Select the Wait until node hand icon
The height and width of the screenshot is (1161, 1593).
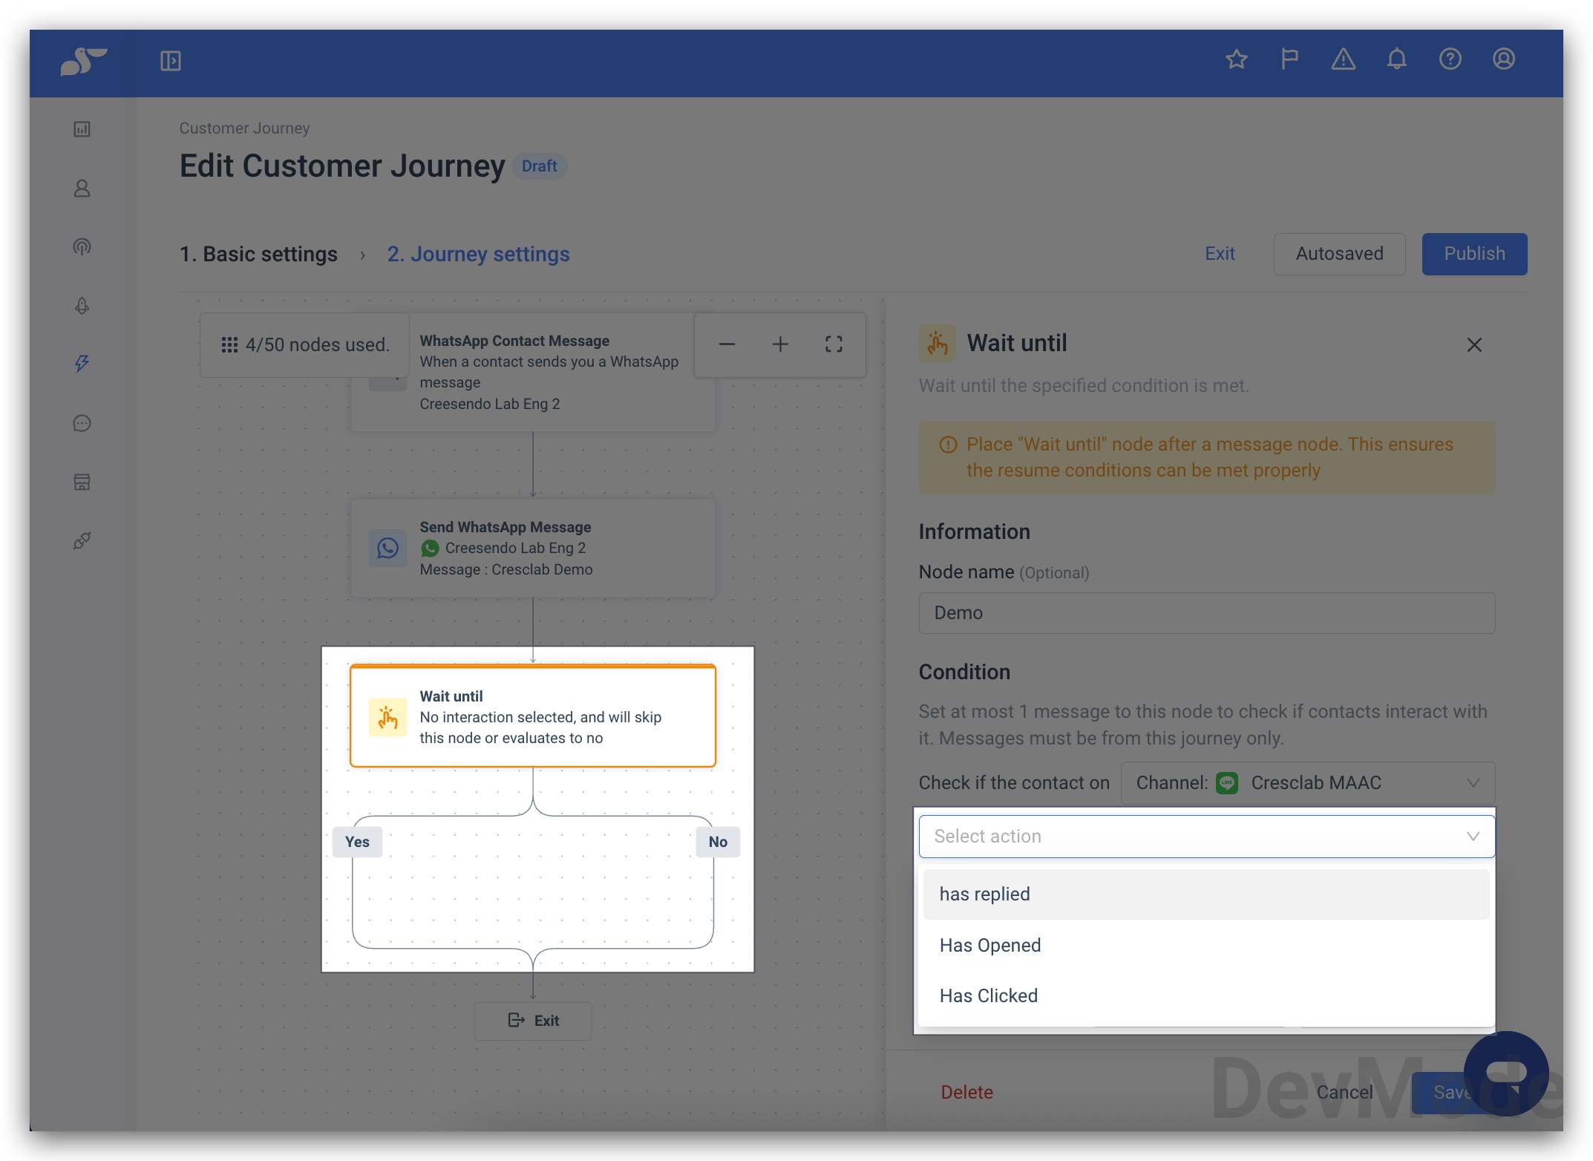point(387,718)
